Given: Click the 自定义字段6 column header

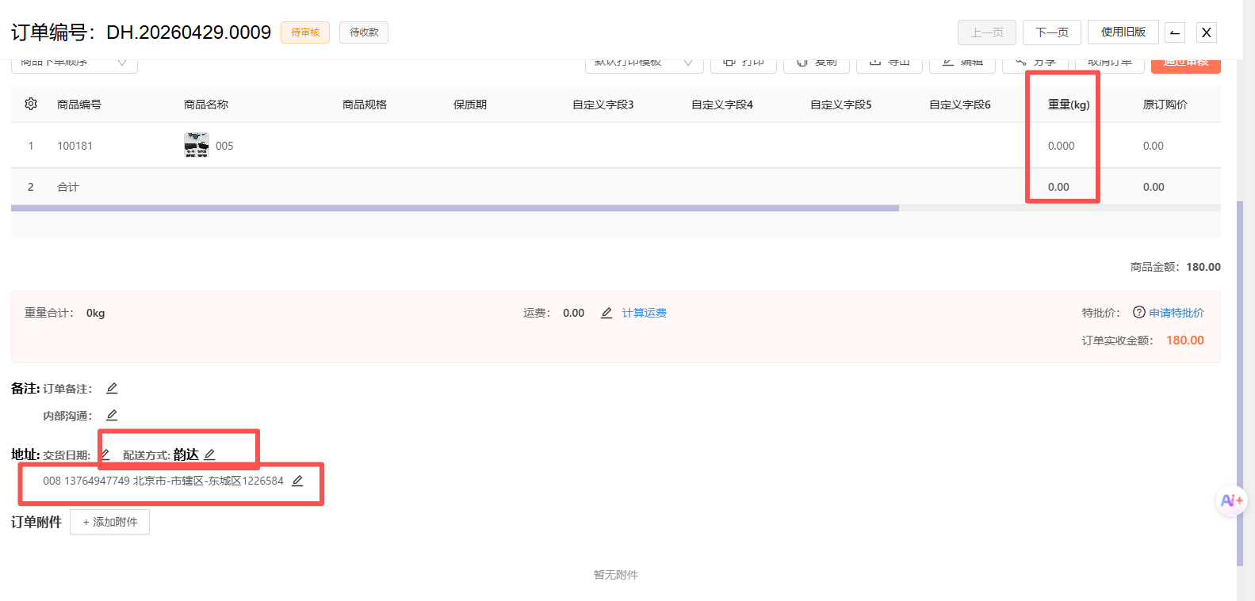Looking at the screenshot, I should (x=960, y=105).
